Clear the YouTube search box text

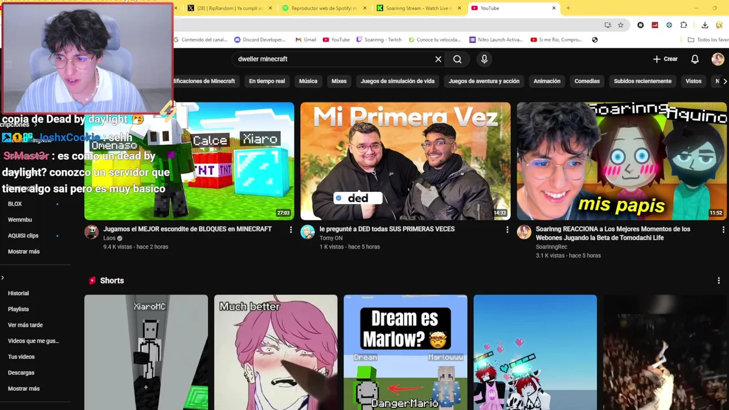(438, 59)
